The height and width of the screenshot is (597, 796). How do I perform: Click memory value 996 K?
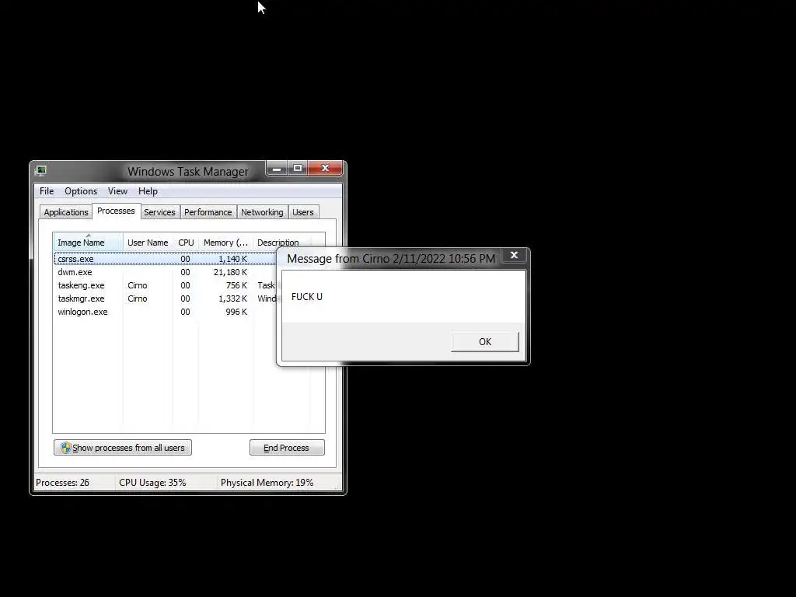[236, 312]
